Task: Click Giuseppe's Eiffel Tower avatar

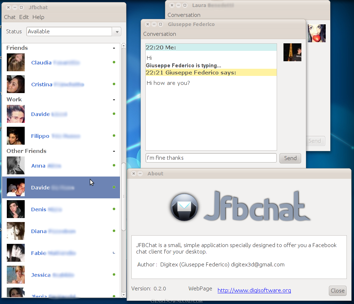Action: (292, 52)
